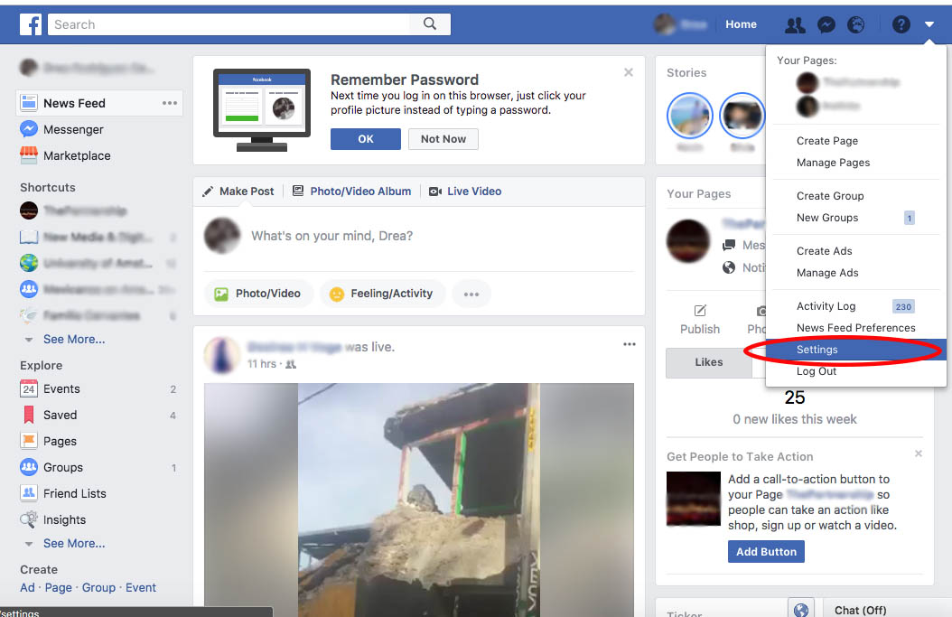
Task: Select Create Ads menu item
Action: pyautogui.click(x=855, y=251)
